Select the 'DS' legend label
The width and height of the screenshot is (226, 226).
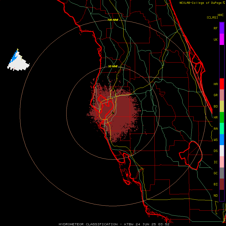216,151
